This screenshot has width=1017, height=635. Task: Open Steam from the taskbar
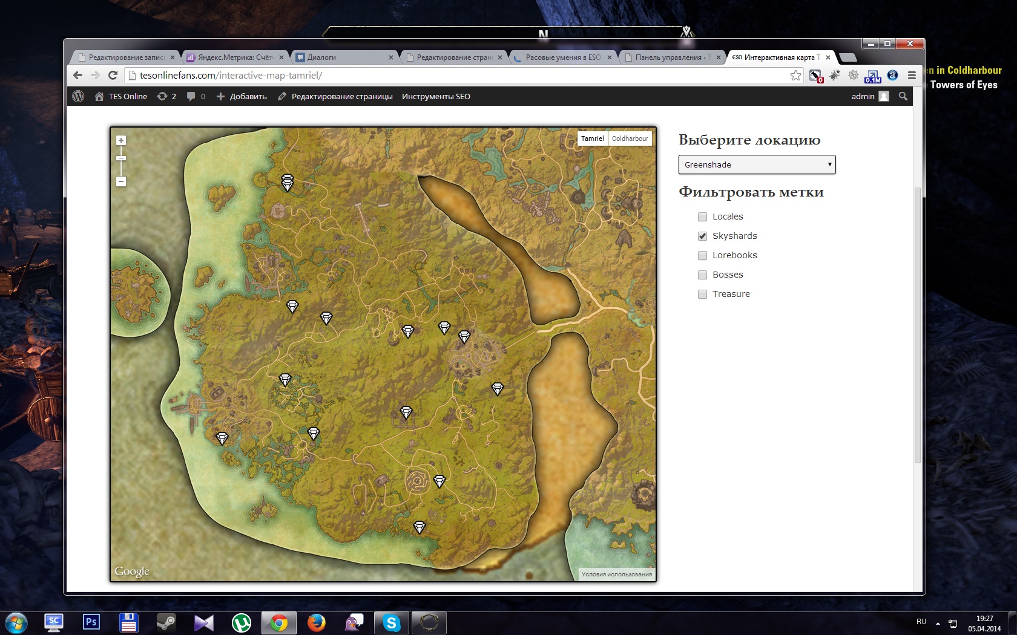(x=166, y=622)
